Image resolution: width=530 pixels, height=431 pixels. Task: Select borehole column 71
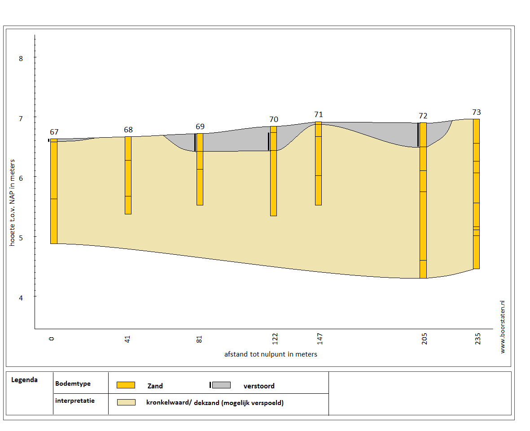[x=318, y=164]
